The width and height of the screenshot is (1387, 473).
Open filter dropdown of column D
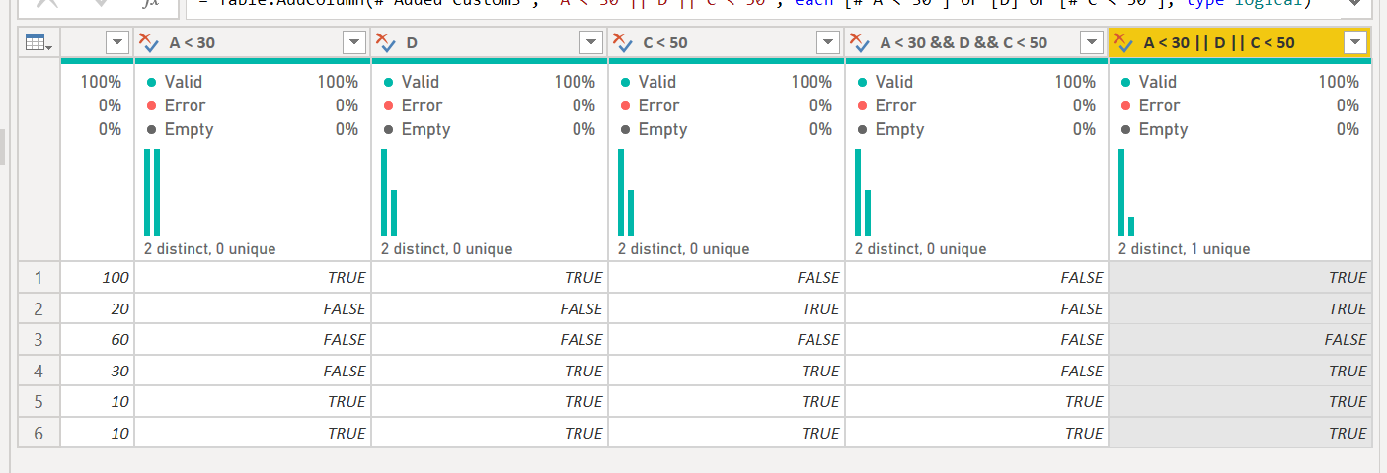[591, 42]
